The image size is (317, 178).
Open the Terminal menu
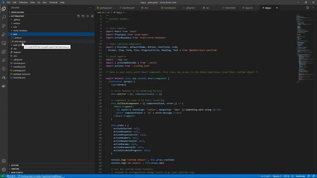(53, 2)
